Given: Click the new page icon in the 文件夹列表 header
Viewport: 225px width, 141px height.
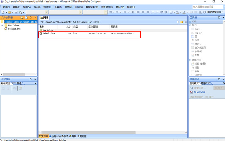Looking at the screenshot, I should 26,18.
